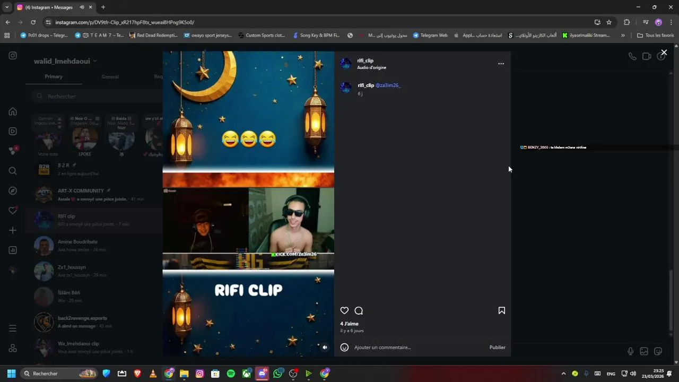Like the post with the heart icon

tap(344, 310)
